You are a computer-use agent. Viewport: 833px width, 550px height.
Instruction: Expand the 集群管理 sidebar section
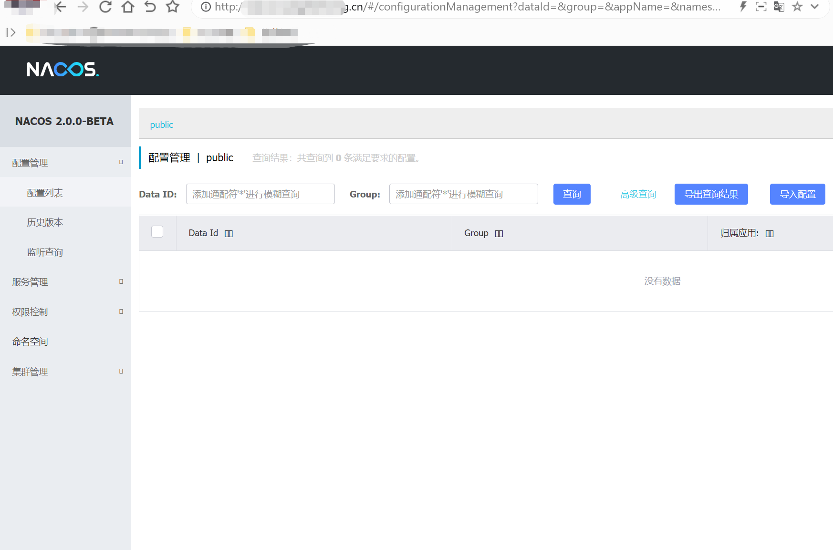(30, 371)
